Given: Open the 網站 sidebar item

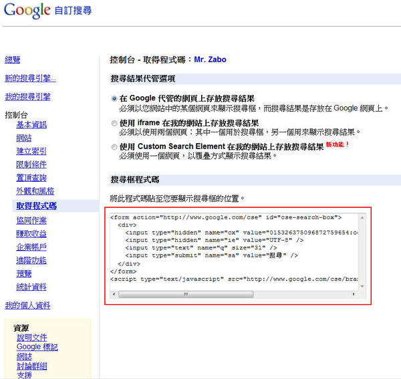Looking at the screenshot, I should (x=24, y=138).
